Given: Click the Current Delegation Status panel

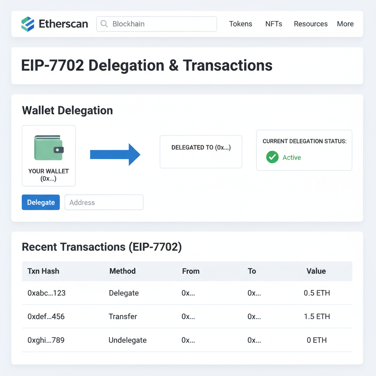Looking at the screenshot, I should coord(304,150).
